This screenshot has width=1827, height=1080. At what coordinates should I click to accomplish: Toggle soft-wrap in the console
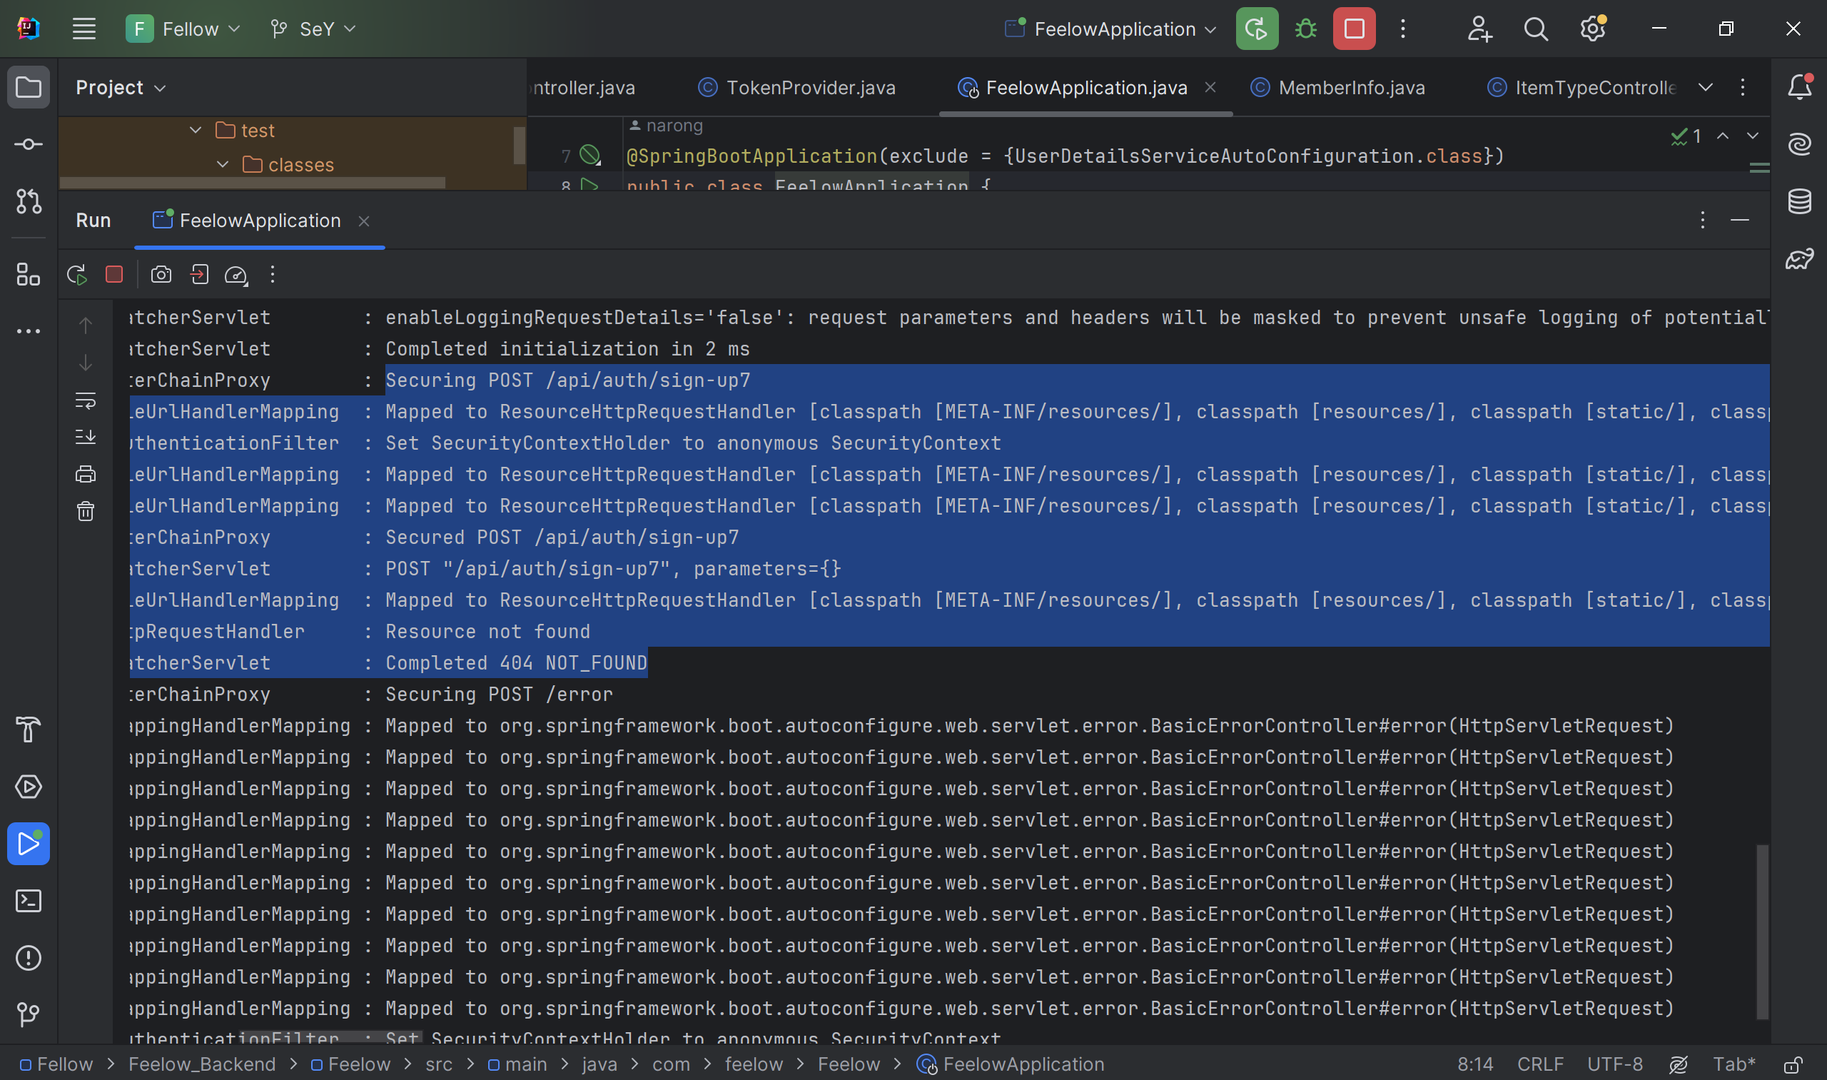point(86,400)
